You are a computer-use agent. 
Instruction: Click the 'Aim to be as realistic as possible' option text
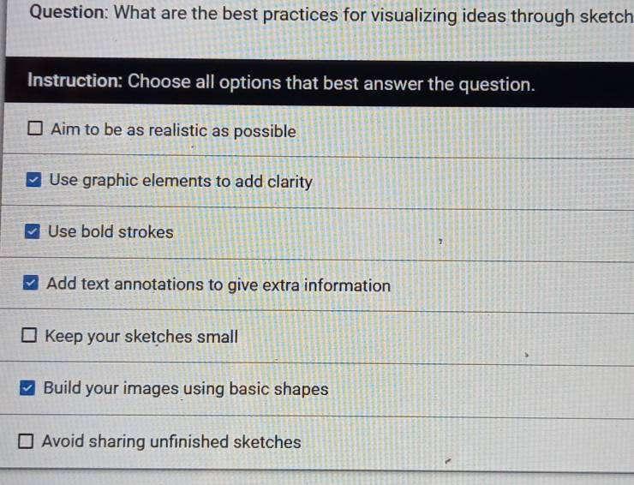point(173,131)
